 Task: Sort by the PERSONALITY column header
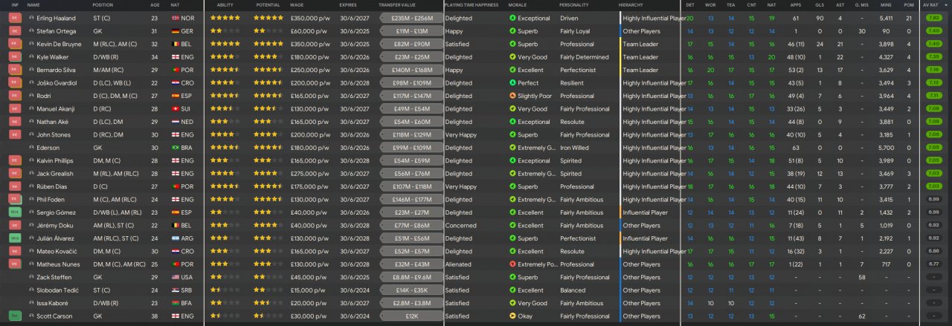(x=574, y=5)
